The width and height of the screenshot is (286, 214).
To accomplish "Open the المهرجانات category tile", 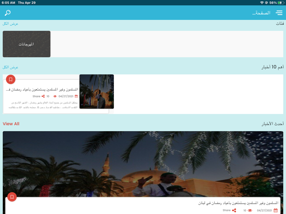I will point(26,44).
